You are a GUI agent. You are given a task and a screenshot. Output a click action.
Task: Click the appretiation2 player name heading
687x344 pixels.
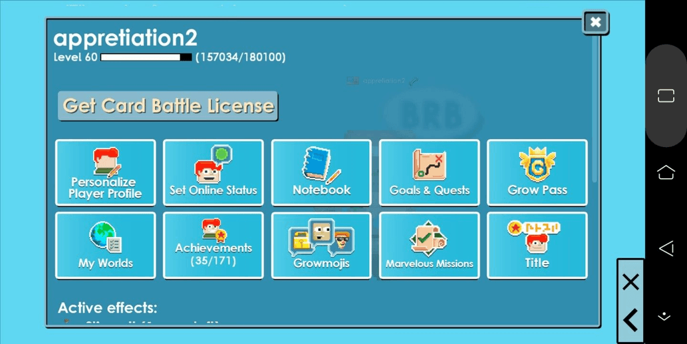pyautogui.click(x=125, y=39)
